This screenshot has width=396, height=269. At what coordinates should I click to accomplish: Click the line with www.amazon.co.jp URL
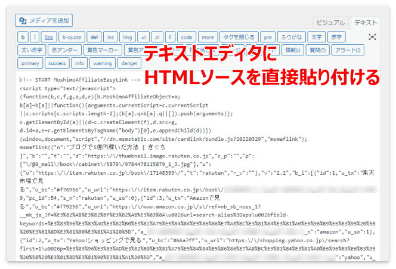[140, 206]
